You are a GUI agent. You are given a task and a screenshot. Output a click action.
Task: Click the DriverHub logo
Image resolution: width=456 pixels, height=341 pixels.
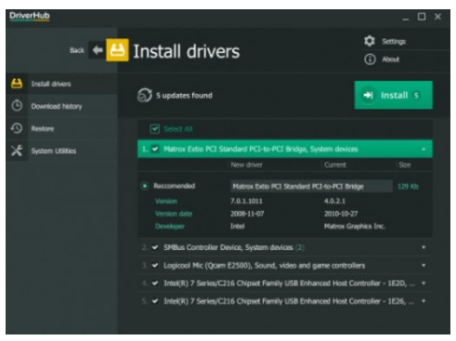click(x=30, y=16)
